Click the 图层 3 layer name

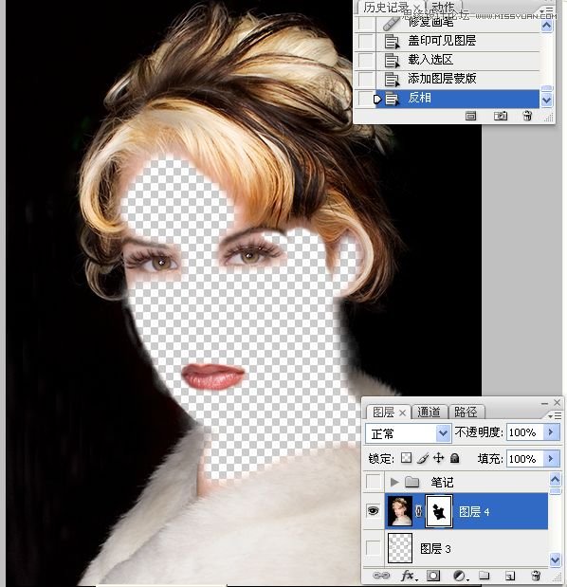point(435,549)
